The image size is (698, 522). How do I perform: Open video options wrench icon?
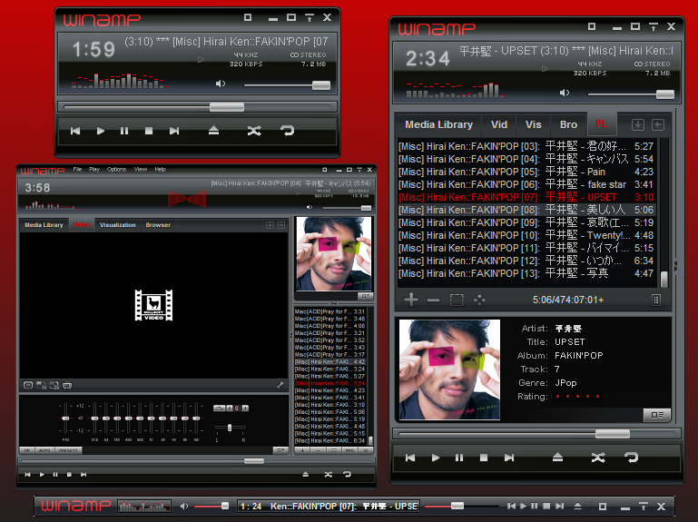(x=280, y=385)
